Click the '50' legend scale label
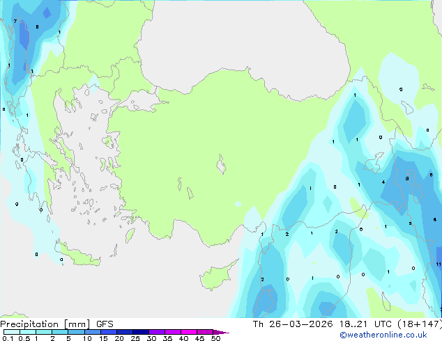Image resolution: width=442 pixels, height=341 pixels. [215, 338]
